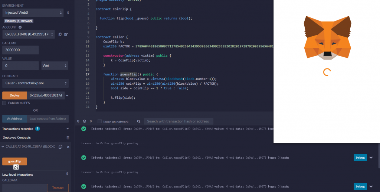
Task: Click the constructor keyword on line 13
Action: click(114, 55)
